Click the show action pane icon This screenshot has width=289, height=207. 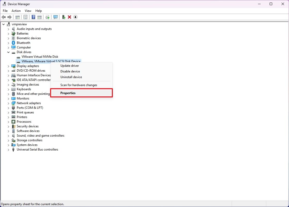tap(40, 17)
